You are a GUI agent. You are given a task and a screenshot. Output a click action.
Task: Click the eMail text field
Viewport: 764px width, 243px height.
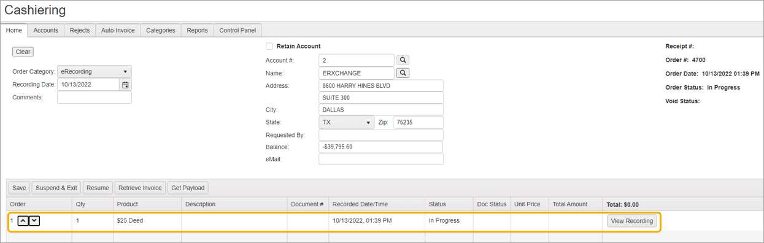tap(381, 160)
